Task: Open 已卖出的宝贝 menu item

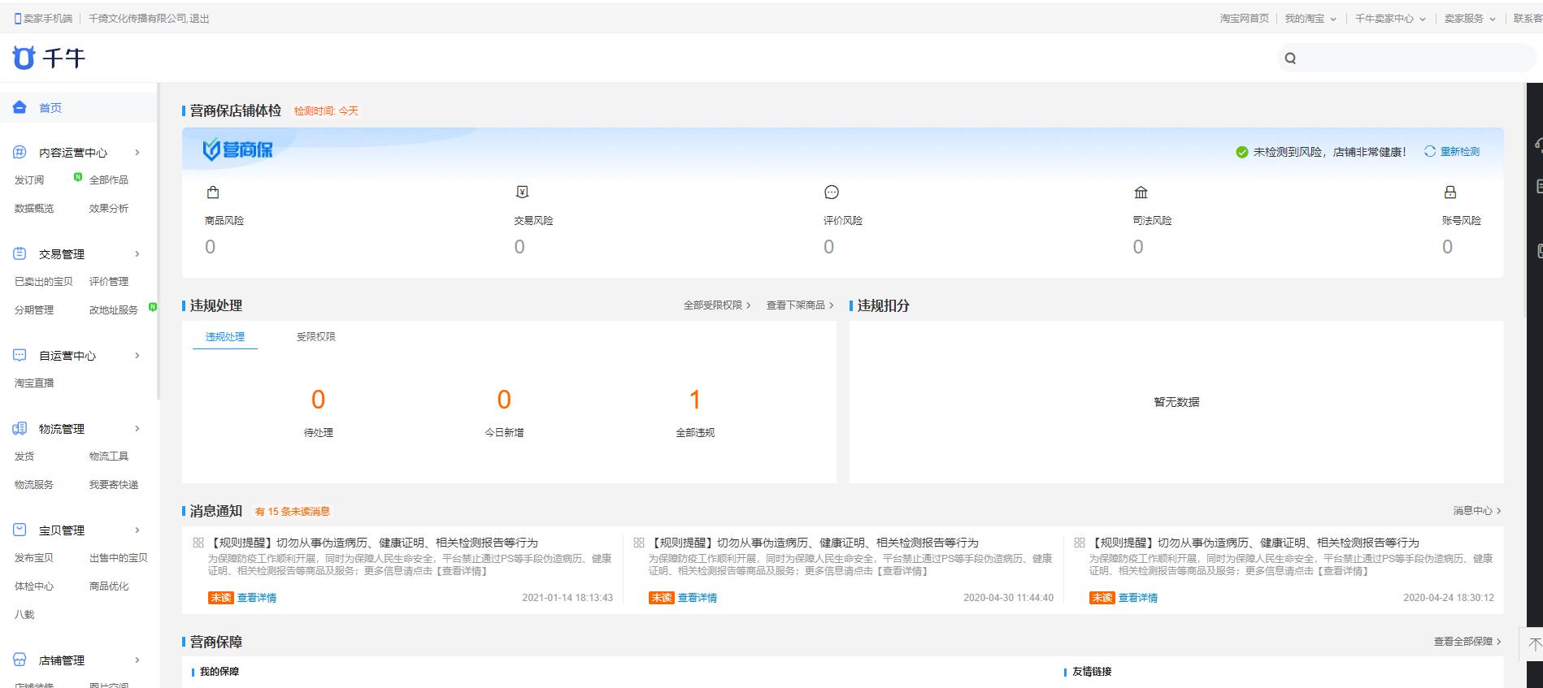Action: [x=44, y=282]
